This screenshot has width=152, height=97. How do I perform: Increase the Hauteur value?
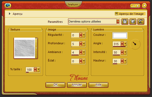(x=122, y=60)
